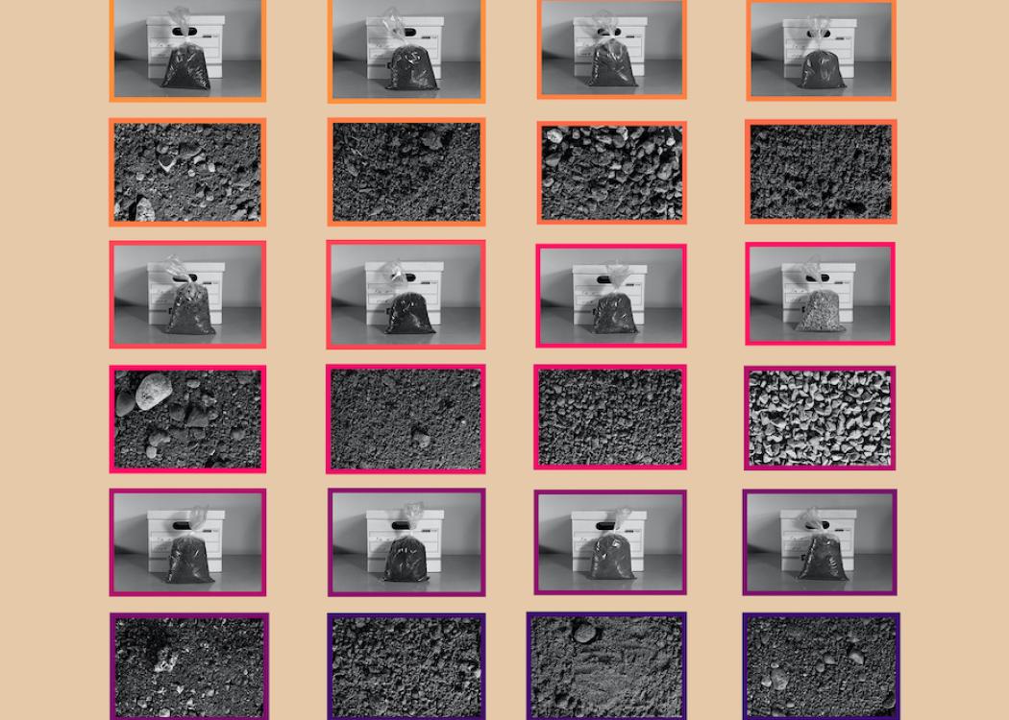Click the top-left orange-framed bag photo

click(x=188, y=50)
